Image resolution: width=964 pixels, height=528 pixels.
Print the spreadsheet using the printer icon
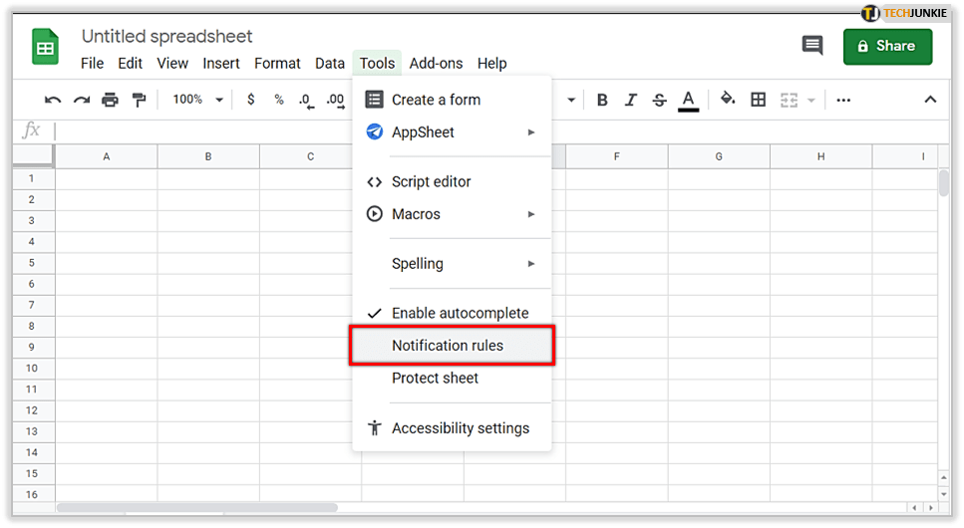pos(111,100)
